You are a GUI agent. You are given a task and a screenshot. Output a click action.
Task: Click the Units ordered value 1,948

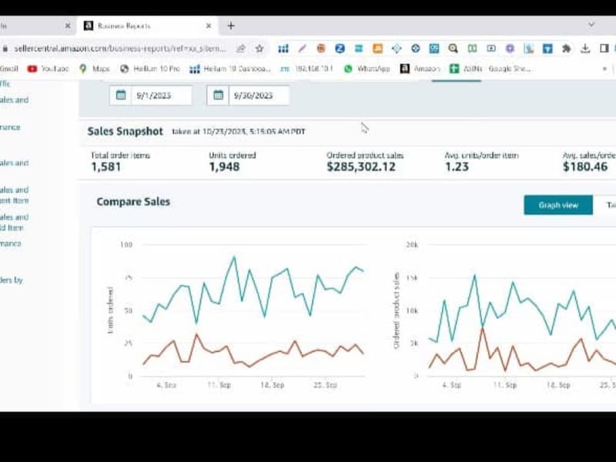[224, 167]
